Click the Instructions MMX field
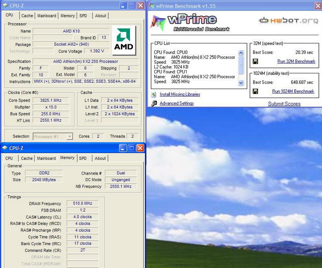The height and width of the screenshot is (268, 322). click(x=85, y=81)
